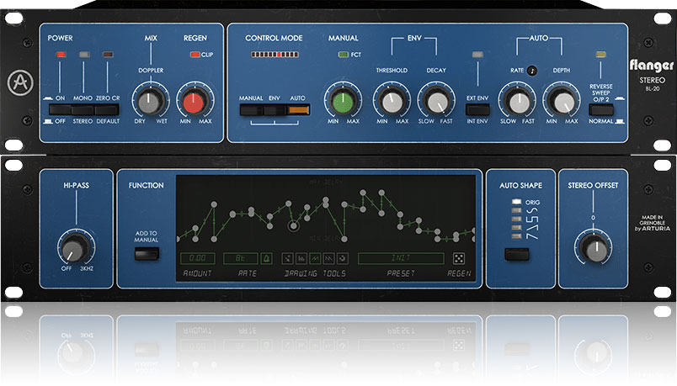Click the sine-wave Auto Shape LED
This screenshot has height=386, width=677.
pyautogui.click(x=516, y=210)
